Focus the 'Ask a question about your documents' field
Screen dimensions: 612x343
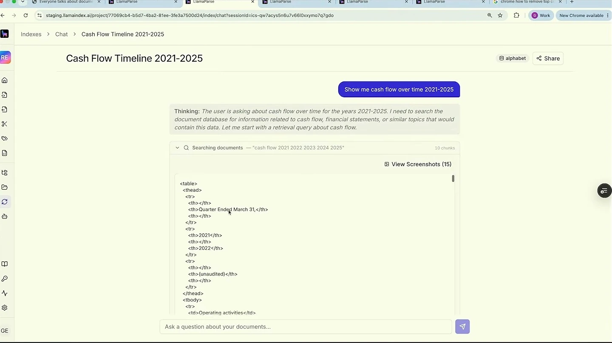coord(306,326)
